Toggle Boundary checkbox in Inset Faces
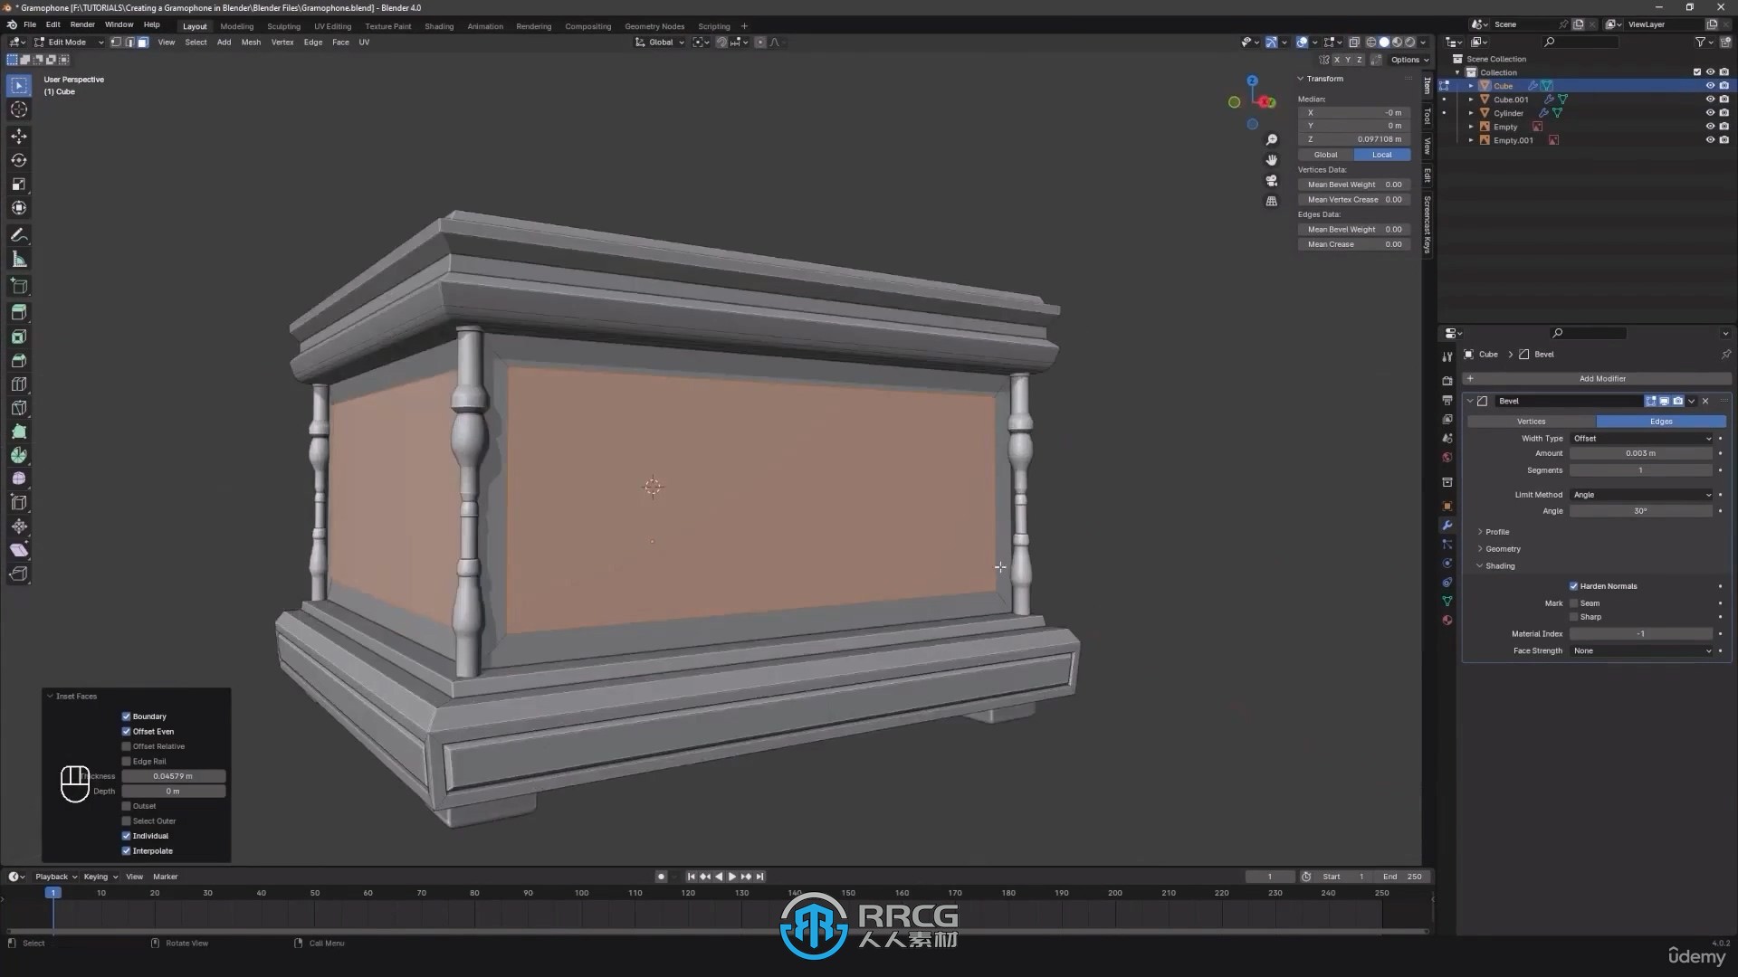Screen dimensions: 1738x977 tap(127, 716)
